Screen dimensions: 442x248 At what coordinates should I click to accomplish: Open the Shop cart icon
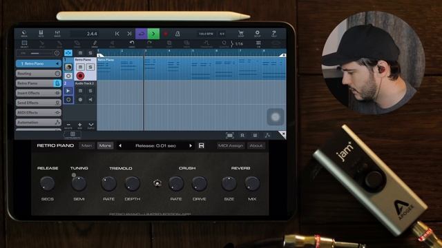[241, 34]
